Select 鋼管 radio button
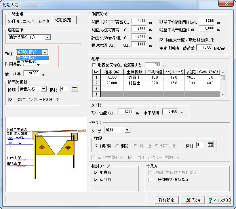 coord(117,146)
